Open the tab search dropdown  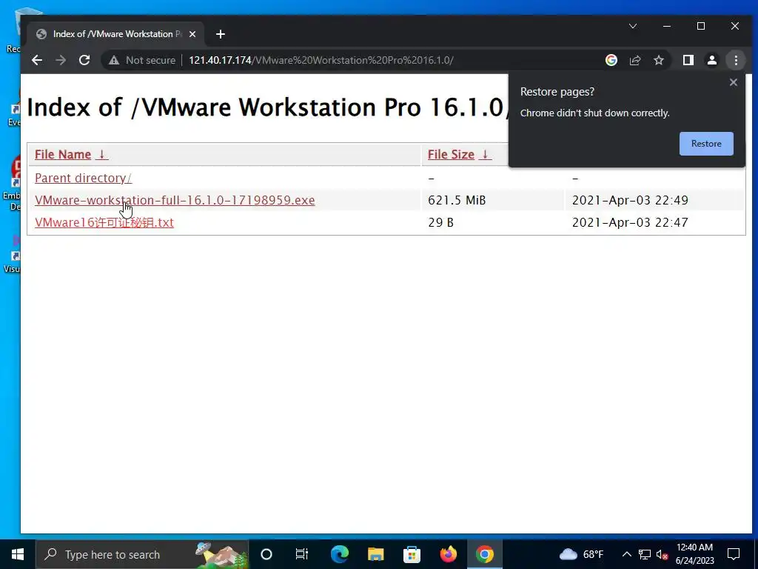tap(633, 26)
